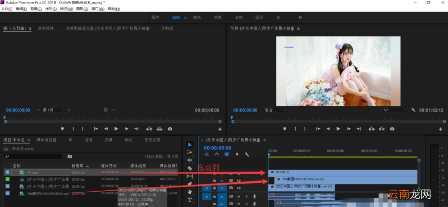Click Overwrite button in the Source monitor
This screenshot has height=207, width=448.
point(160,129)
